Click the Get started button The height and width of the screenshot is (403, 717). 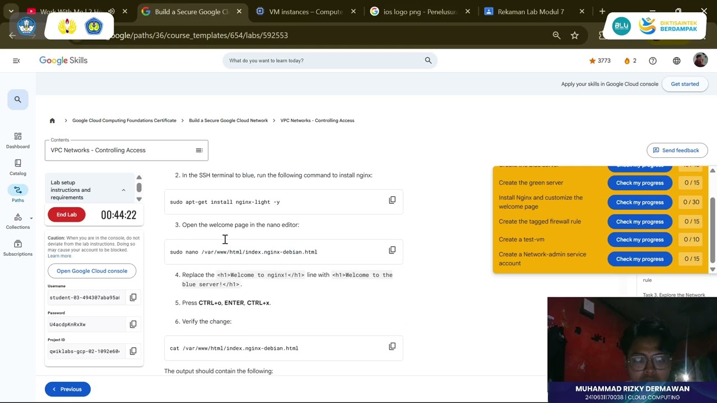[685, 84]
